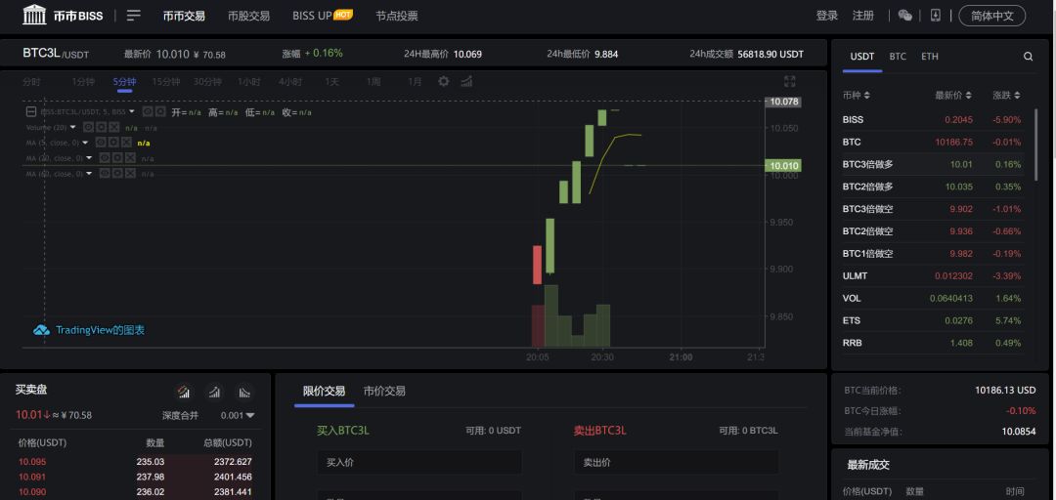Sort market list by 涨跌 column
1056x500 pixels.
(x=1006, y=96)
